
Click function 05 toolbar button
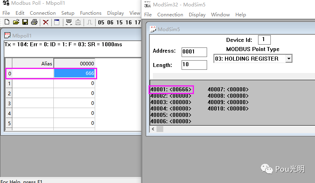tap(101, 22)
